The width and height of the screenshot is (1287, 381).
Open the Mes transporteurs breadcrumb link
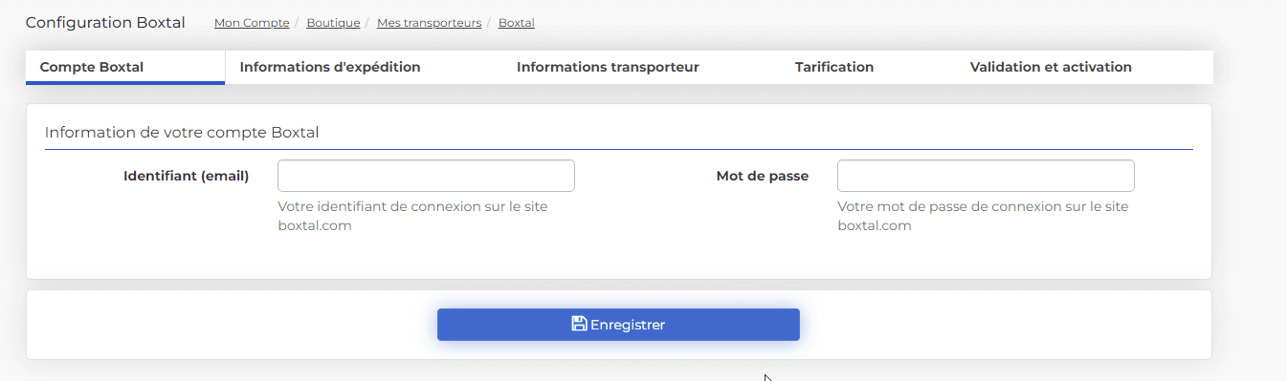(x=430, y=23)
